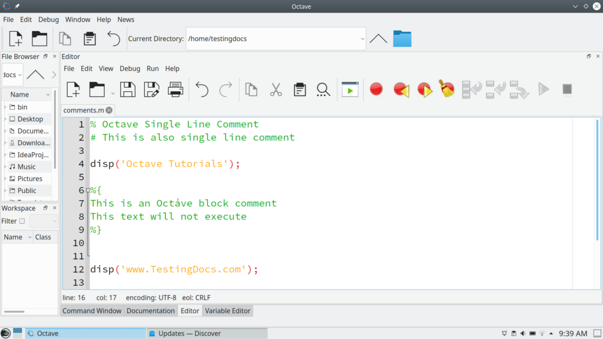
Task: Click the Print file icon in editor
Action: point(175,89)
